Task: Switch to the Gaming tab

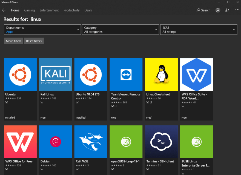Action: [x=30, y=10]
